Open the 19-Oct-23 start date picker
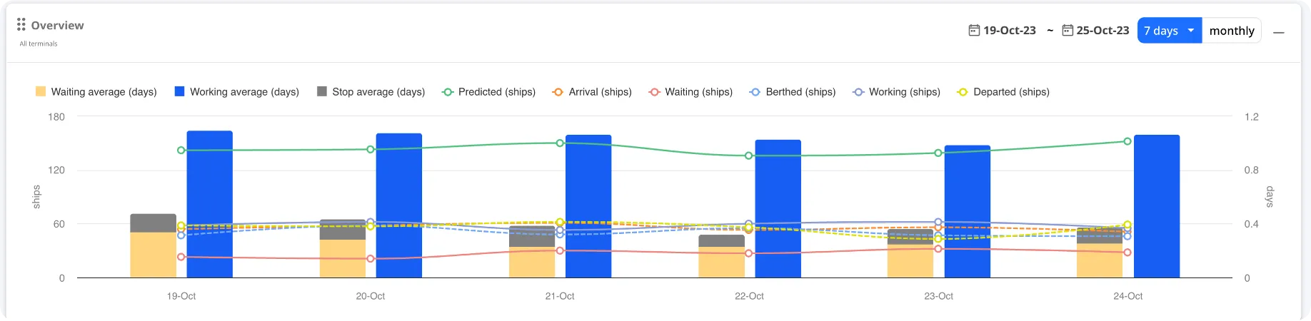The width and height of the screenshot is (1311, 321). (1009, 31)
